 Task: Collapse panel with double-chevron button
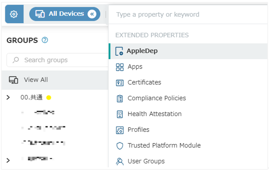pyautogui.click(x=92, y=14)
